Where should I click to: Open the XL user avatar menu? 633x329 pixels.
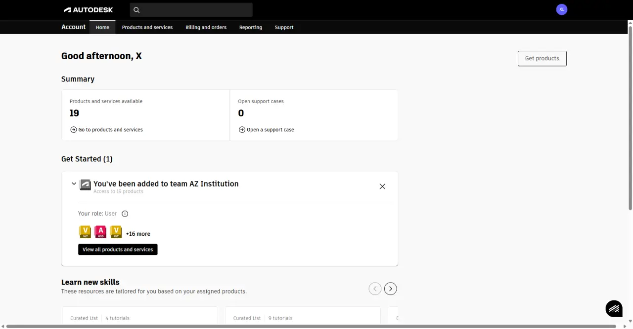561,9
